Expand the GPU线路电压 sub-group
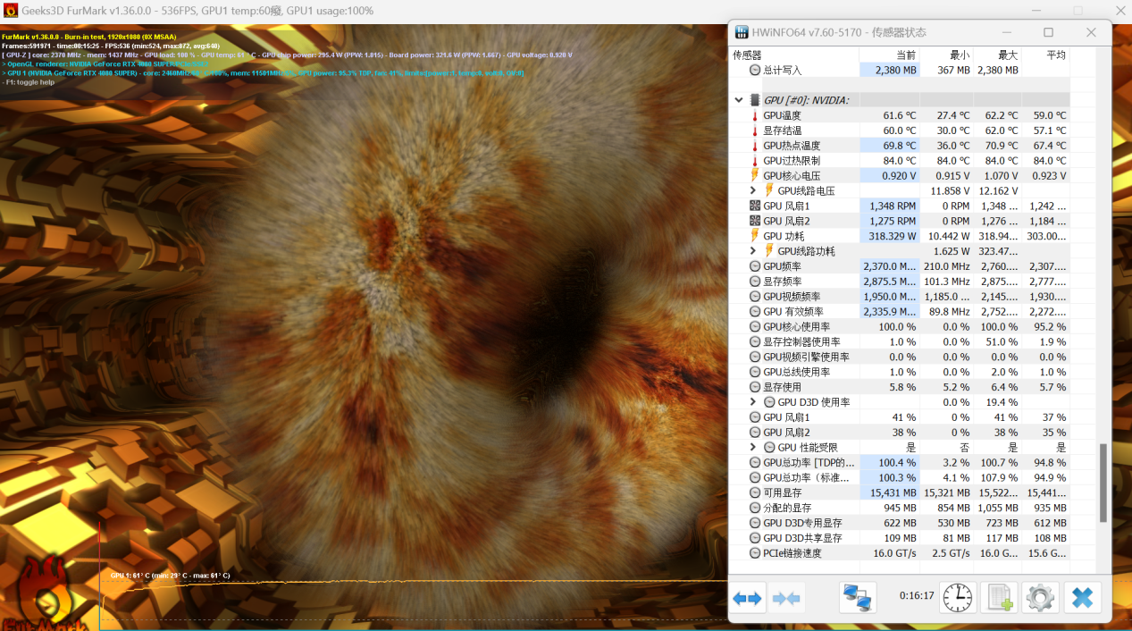Image resolution: width=1132 pixels, height=631 pixels. pyautogui.click(x=753, y=191)
